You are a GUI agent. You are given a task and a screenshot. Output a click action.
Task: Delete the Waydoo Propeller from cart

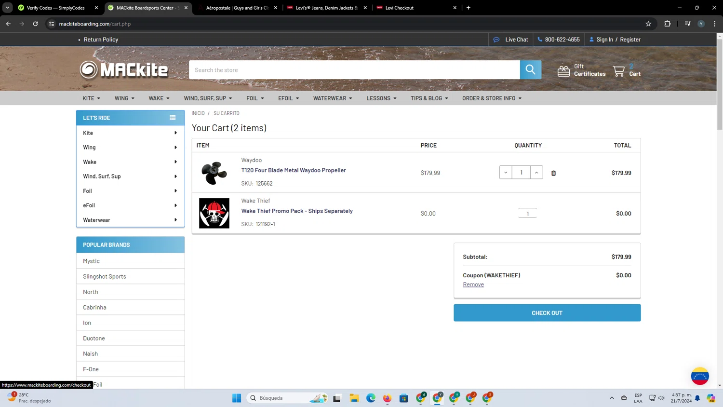553,173
